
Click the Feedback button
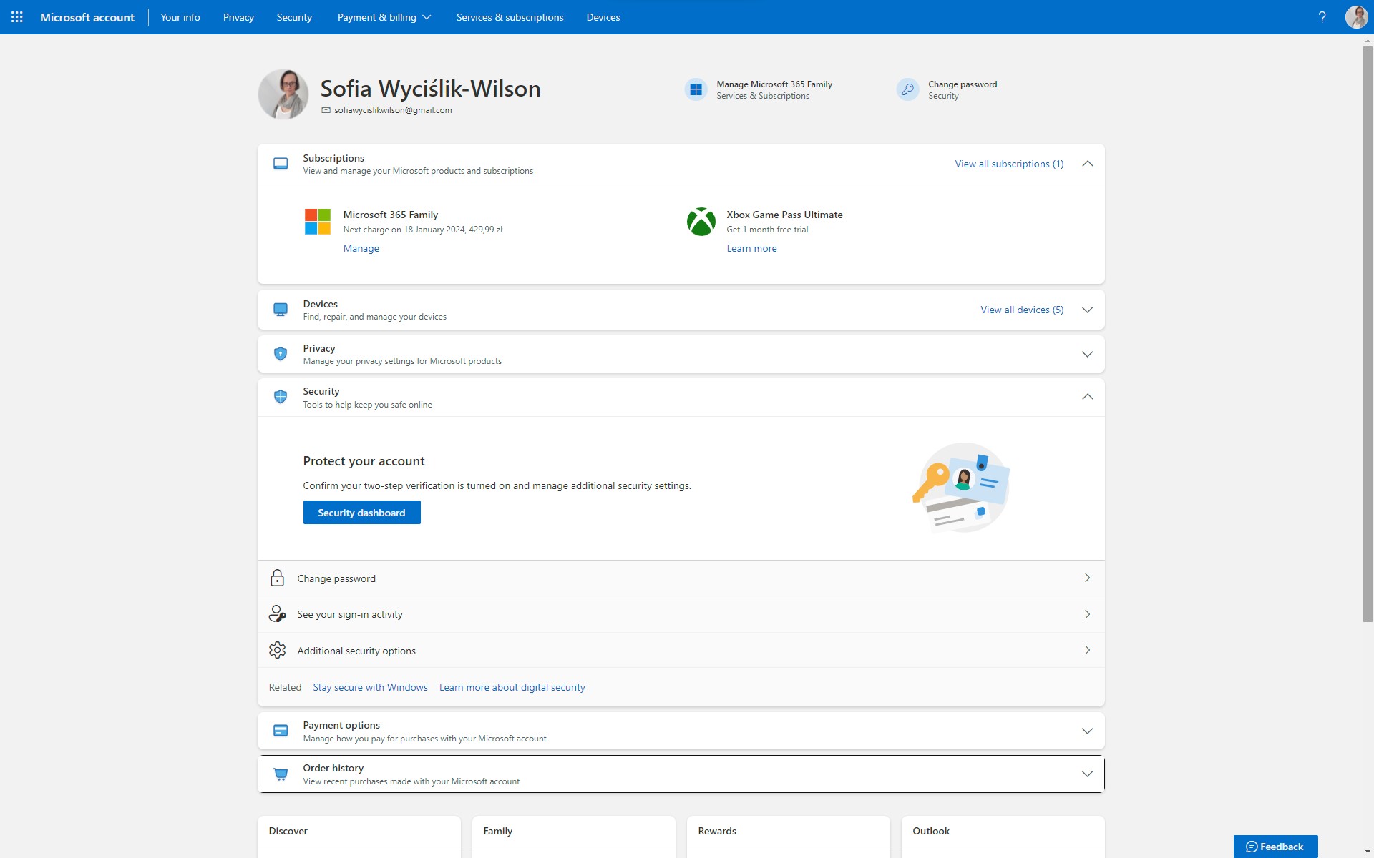1275,847
